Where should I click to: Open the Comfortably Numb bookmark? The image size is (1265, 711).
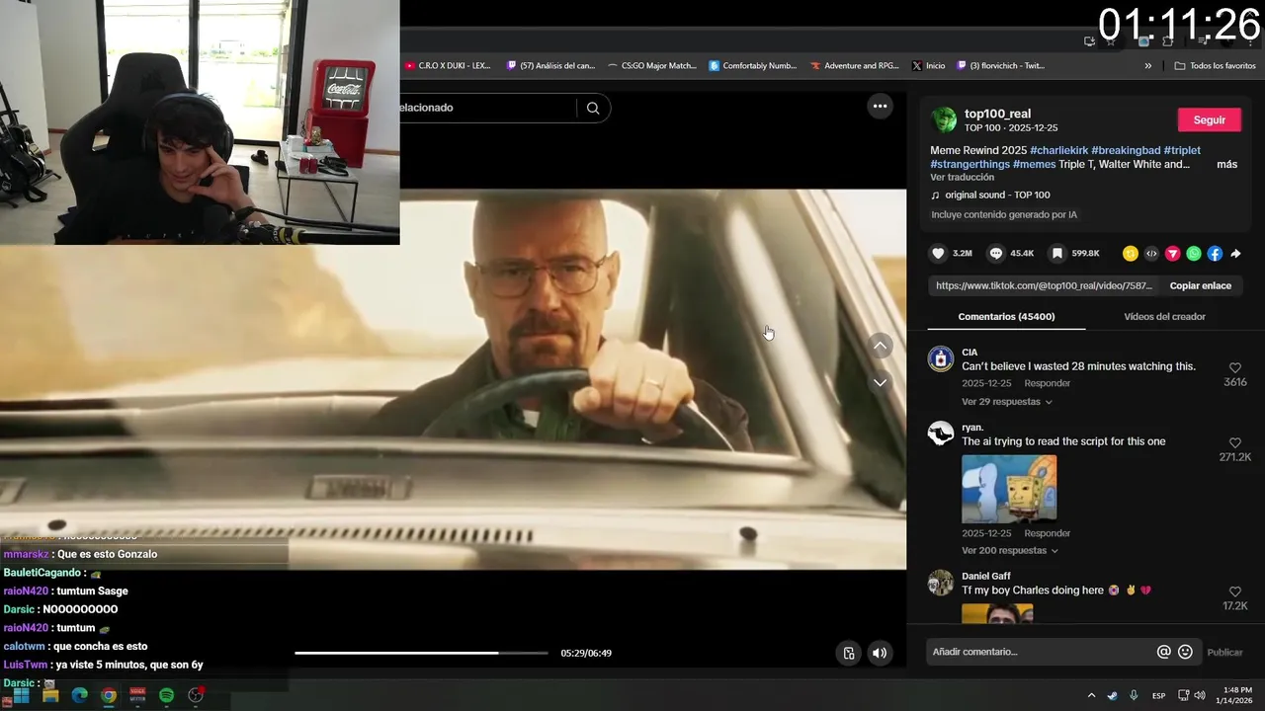(x=752, y=66)
